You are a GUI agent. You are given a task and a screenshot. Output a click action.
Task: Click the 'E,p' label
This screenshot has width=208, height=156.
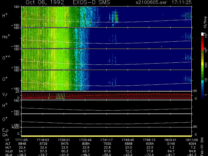tap(5, 131)
